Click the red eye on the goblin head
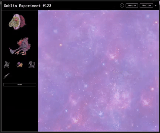 point(16,20)
